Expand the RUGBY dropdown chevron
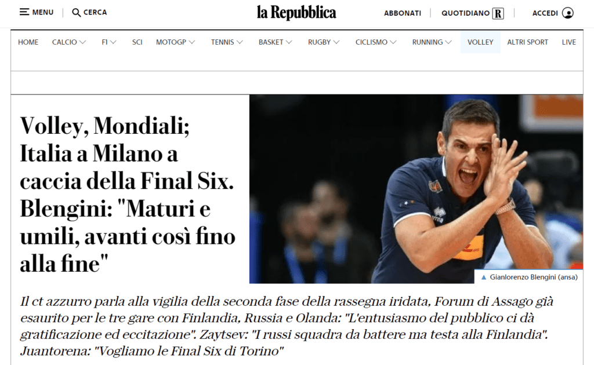This screenshot has width=594, height=365. click(336, 42)
